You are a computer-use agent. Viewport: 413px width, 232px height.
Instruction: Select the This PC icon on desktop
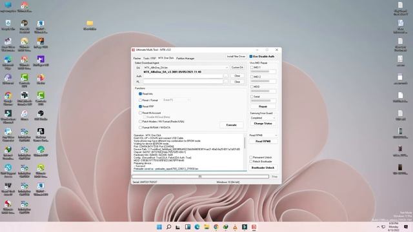pos(8,7)
